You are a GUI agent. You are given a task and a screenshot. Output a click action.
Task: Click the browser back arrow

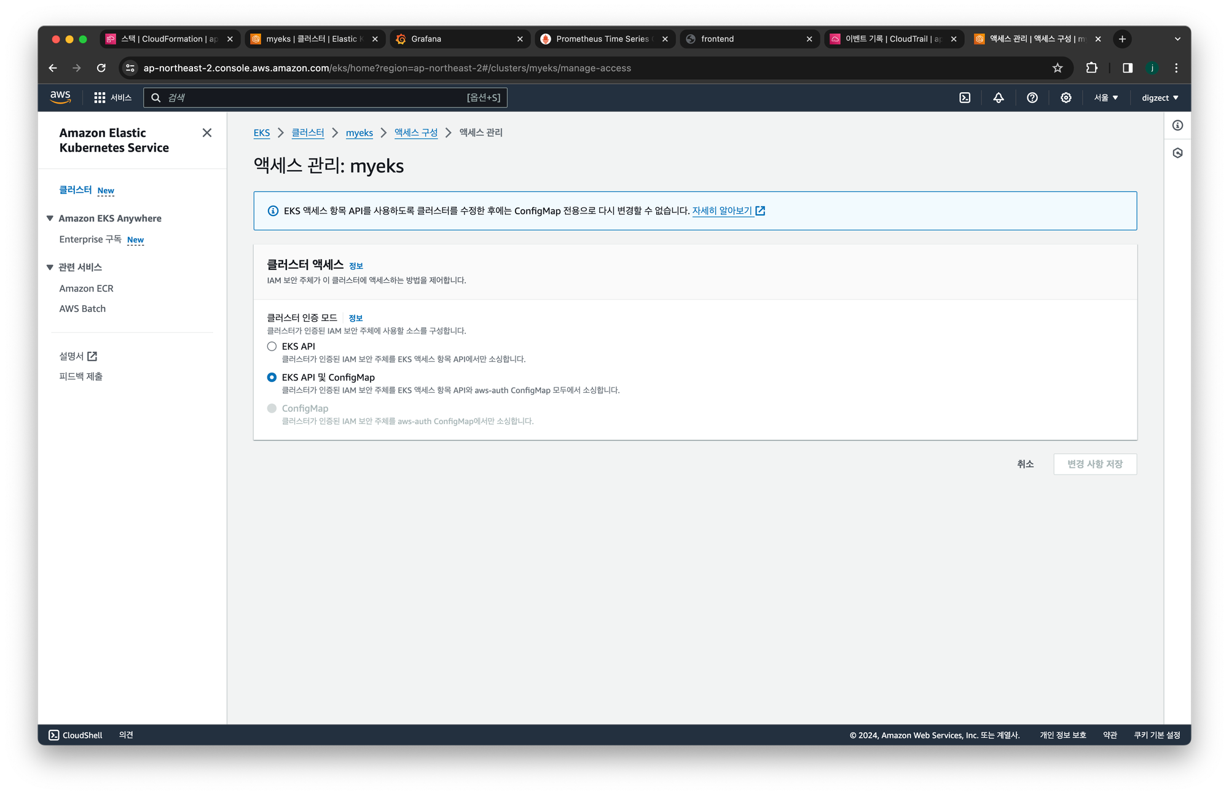pyautogui.click(x=53, y=68)
